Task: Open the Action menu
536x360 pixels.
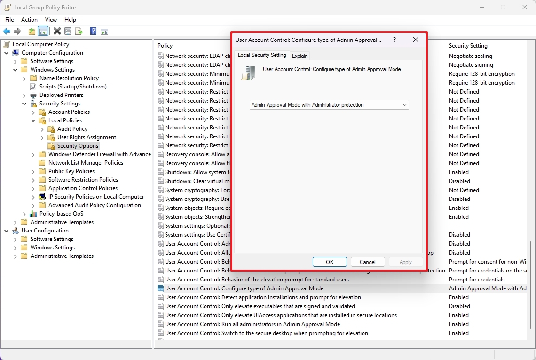Action: [29, 20]
